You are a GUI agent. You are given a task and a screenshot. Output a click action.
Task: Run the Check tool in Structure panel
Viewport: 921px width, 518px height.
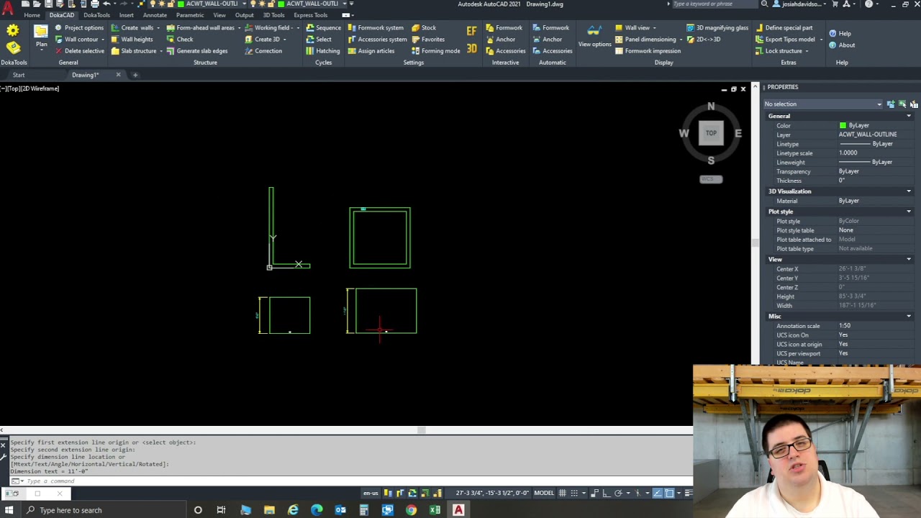pyautogui.click(x=180, y=40)
